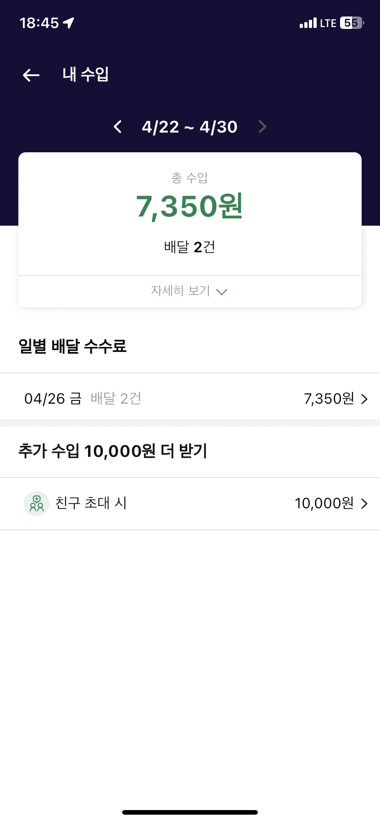Go to next week with right chevron
Viewport: 380px width, 822px height.
click(x=262, y=127)
